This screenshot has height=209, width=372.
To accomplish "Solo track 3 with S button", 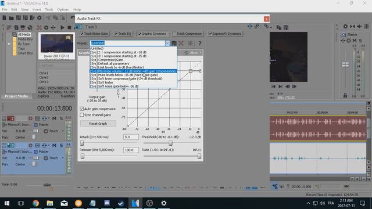I will point(61,145).
